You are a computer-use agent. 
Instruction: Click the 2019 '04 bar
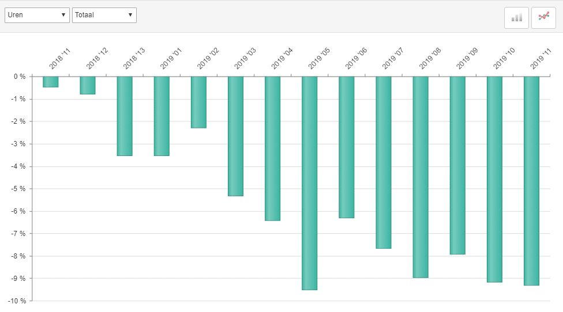tap(272, 148)
